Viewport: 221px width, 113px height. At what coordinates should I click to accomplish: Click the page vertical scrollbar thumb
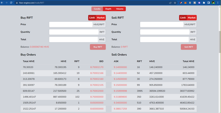click(220, 42)
